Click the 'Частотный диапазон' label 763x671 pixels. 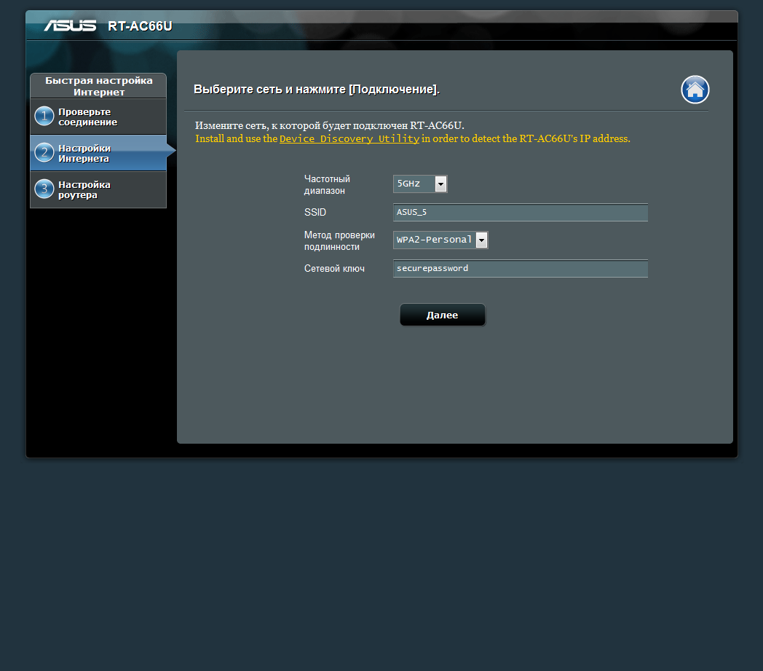pos(327,185)
